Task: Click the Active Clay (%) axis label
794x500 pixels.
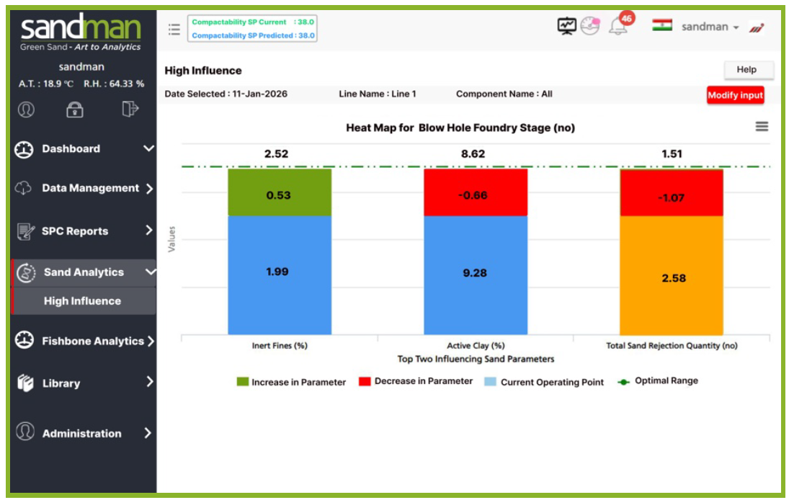Action: (476, 346)
